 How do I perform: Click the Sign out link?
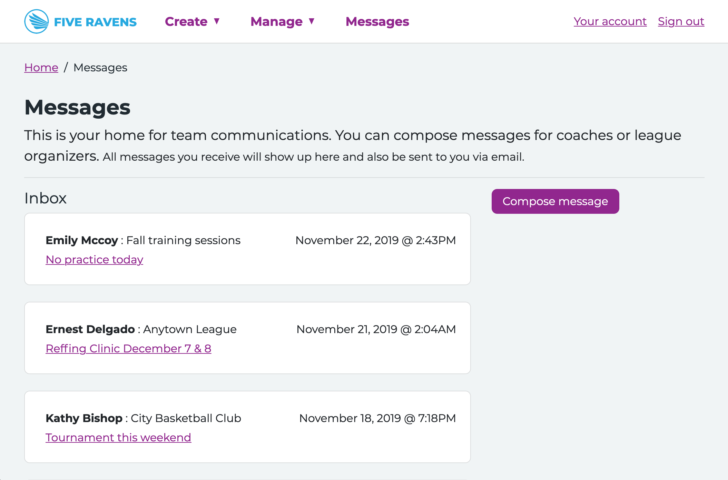[x=681, y=21]
